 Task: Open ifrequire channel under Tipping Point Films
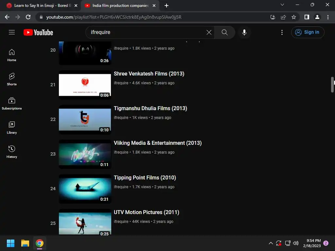(x=121, y=187)
